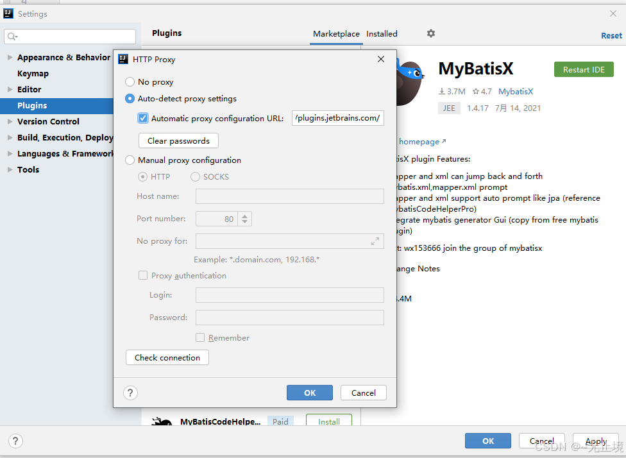Click the Login input field
This screenshot has width=626, height=458.
(290, 294)
